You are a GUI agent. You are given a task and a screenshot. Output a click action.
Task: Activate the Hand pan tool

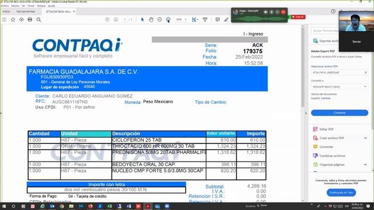[x=151, y=19]
